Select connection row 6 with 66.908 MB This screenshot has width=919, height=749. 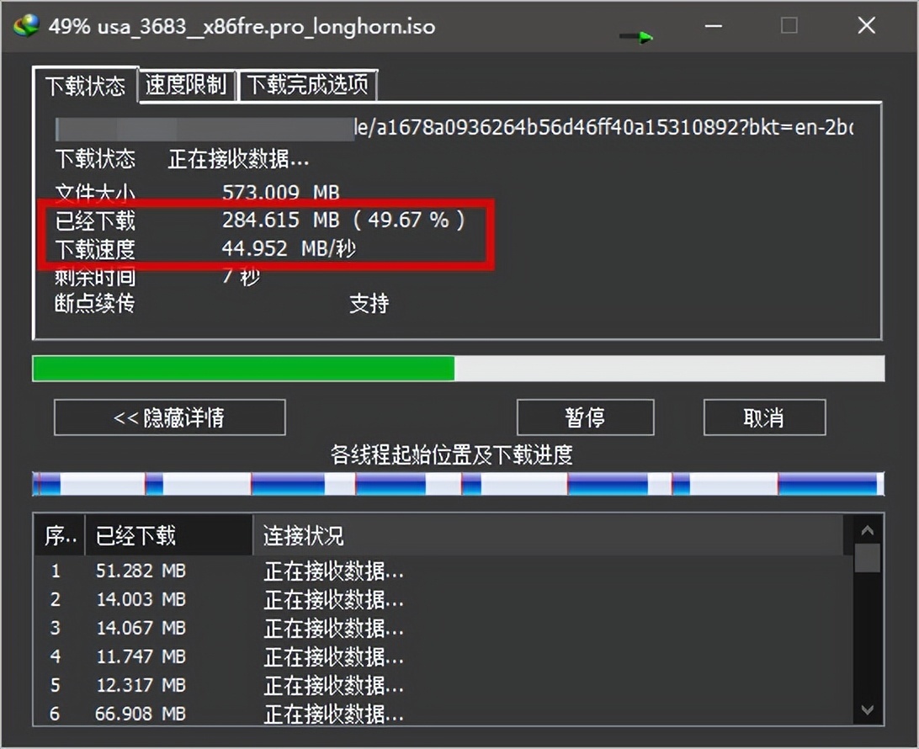click(443, 714)
